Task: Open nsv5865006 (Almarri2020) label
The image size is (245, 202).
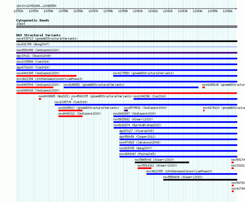Action: point(154,160)
